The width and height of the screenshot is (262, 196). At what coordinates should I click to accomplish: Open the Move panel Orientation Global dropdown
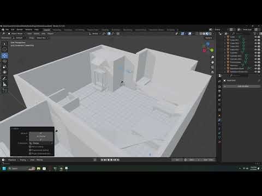(x=41, y=143)
